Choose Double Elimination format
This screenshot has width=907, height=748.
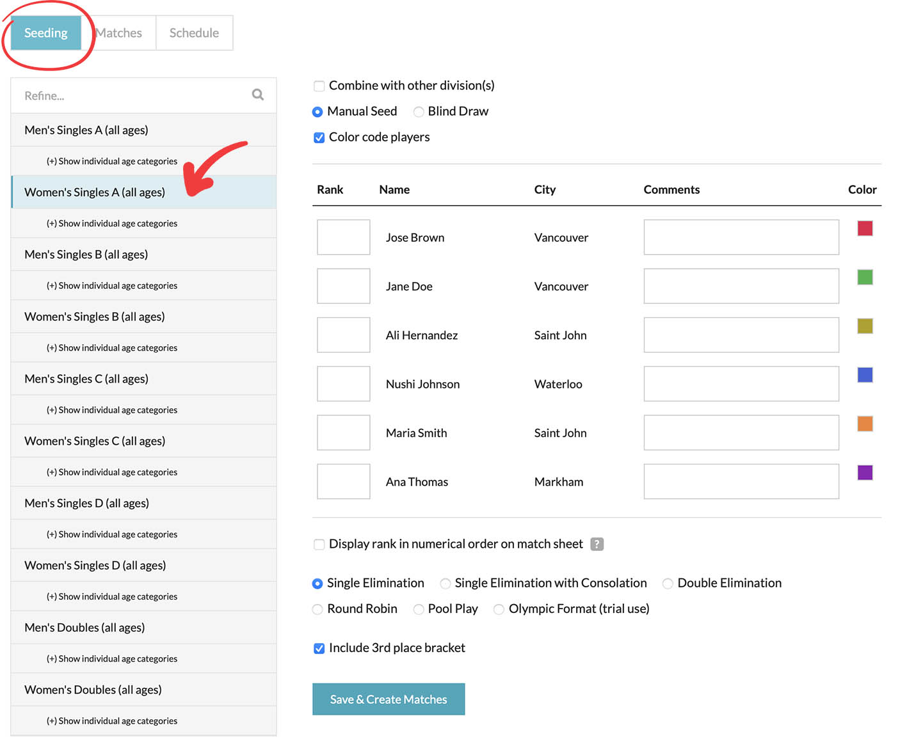668,584
